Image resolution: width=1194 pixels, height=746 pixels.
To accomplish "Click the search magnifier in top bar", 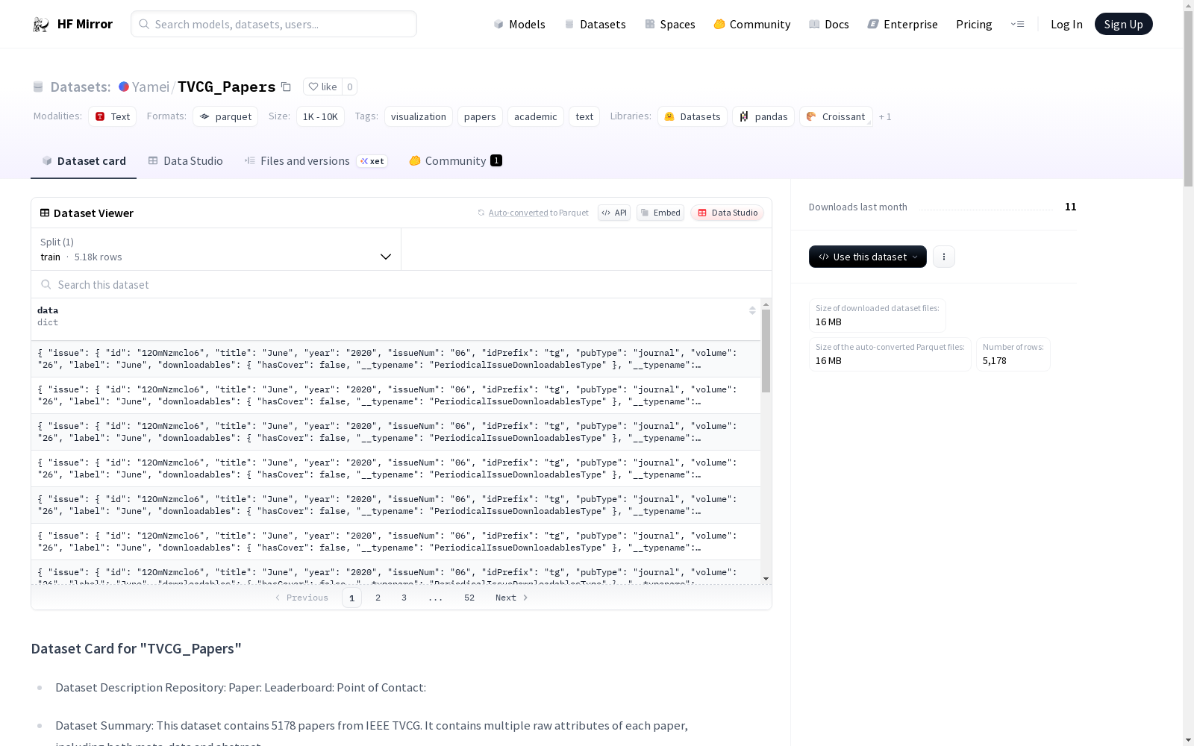I will (x=144, y=24).
